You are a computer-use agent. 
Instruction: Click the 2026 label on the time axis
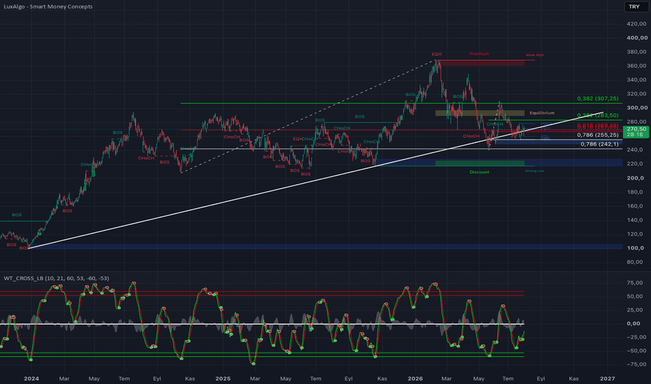415,378
